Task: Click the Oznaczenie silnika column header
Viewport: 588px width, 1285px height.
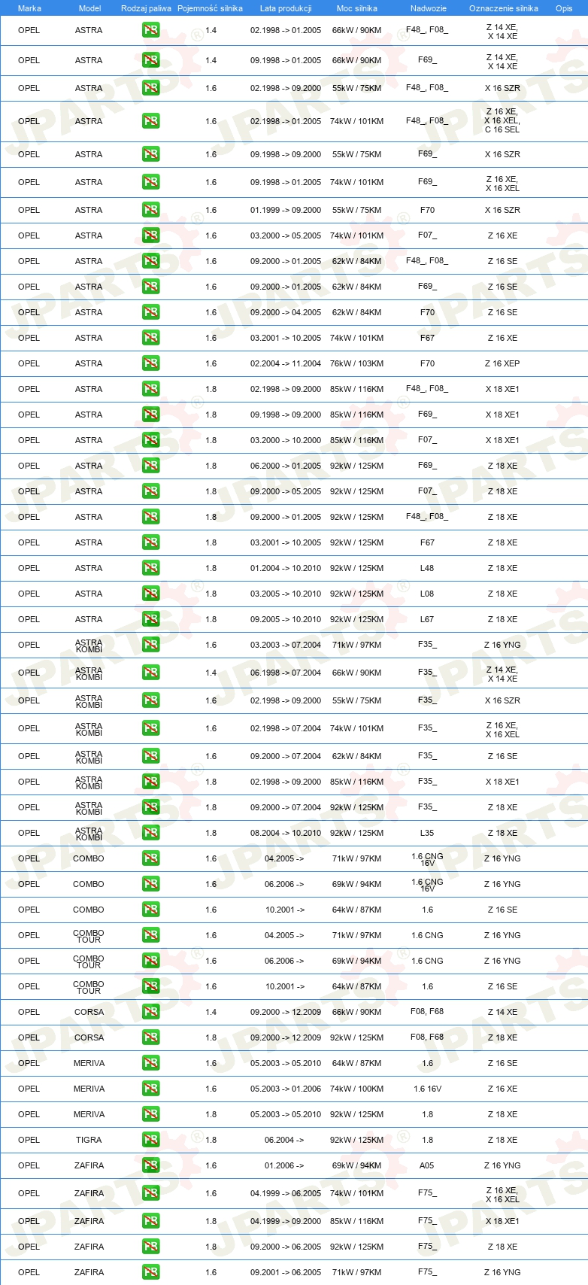Action: [x=503, y=8]
